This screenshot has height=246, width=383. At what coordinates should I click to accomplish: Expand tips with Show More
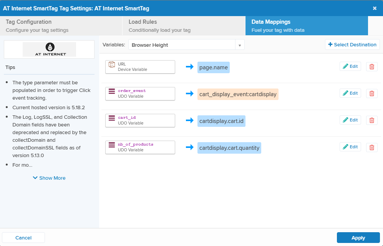[49, 178]
